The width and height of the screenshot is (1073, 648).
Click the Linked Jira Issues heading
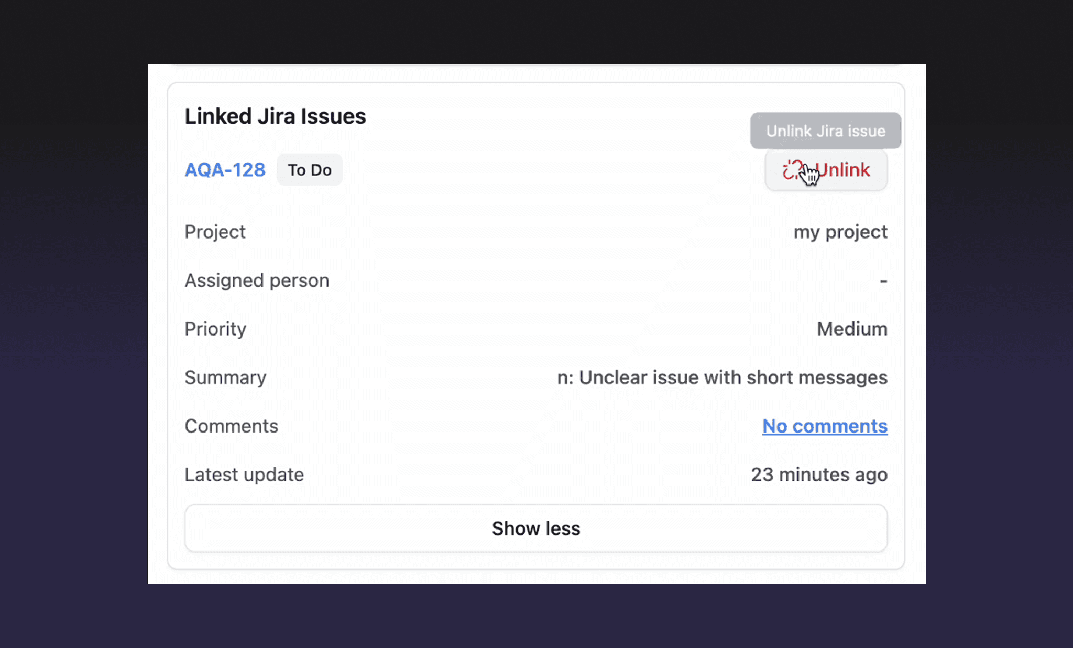(x=275, y=116)
